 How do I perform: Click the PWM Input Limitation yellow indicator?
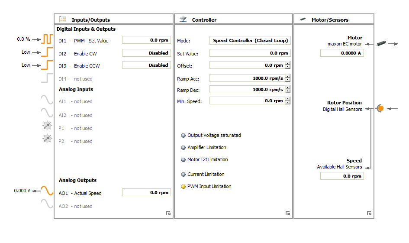point(183,187)
